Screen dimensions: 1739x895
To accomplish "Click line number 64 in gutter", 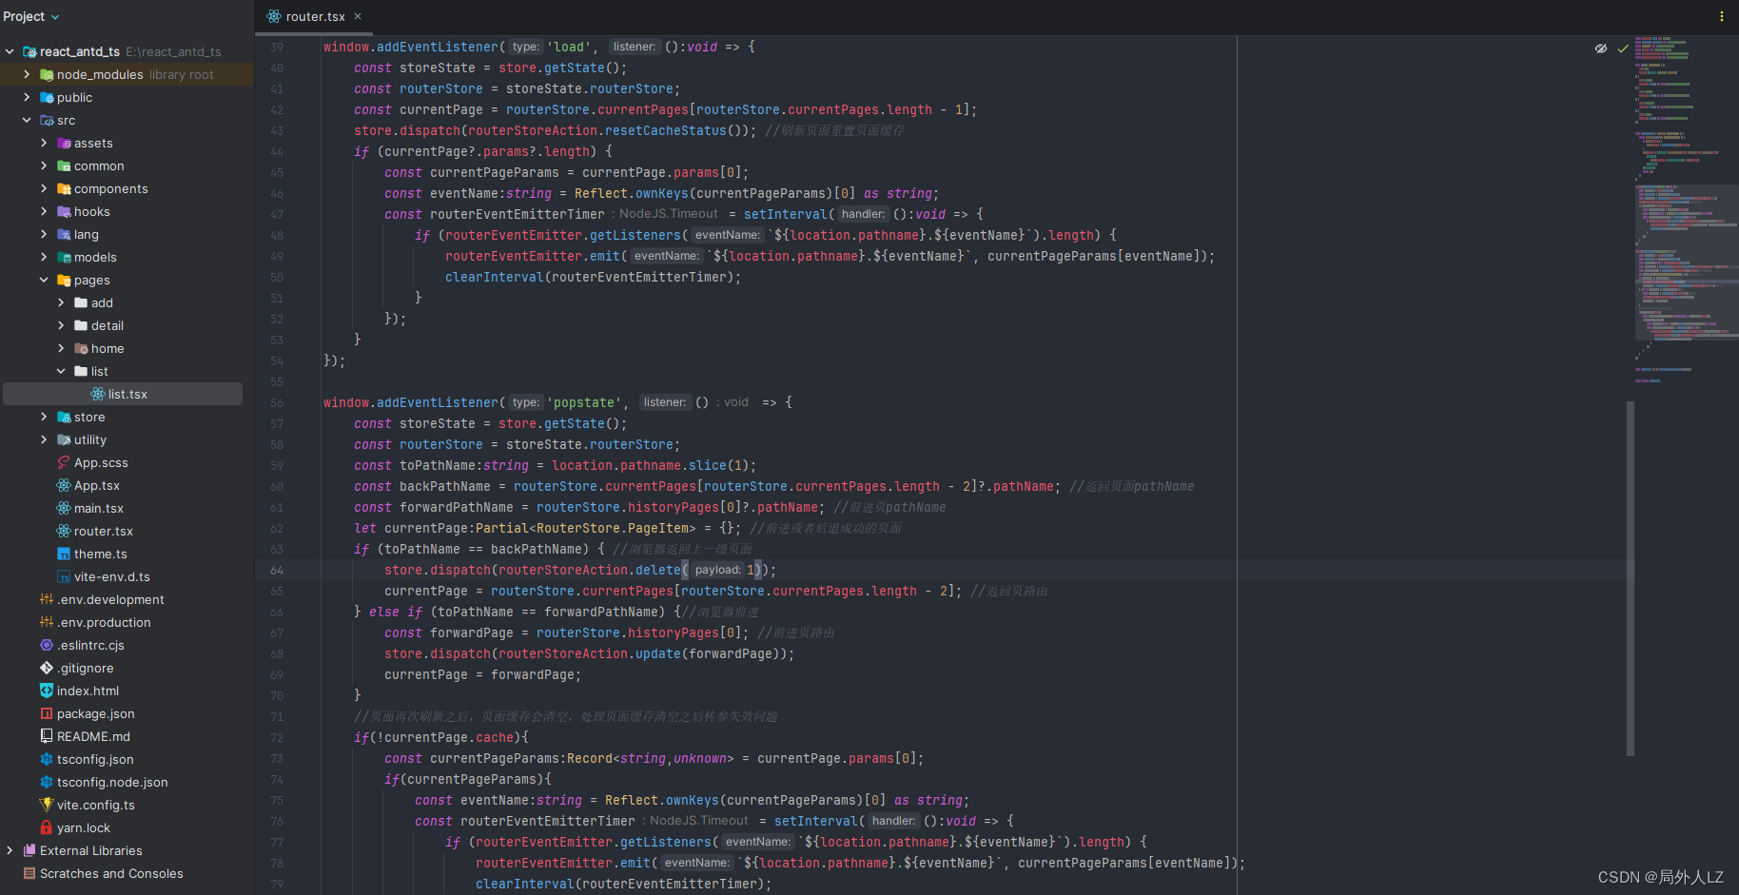I will point(277,570).
